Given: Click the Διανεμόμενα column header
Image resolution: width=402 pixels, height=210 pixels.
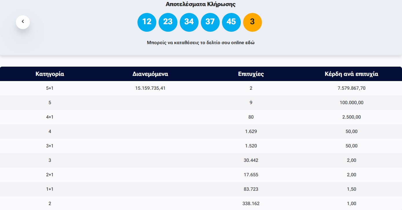Looking at the screenshot, I should pos(150,74).
